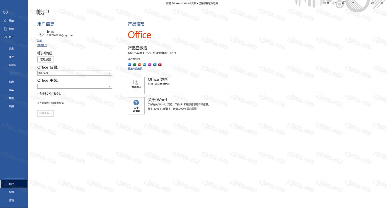Select the Word product icon

(x=130, y=65)
